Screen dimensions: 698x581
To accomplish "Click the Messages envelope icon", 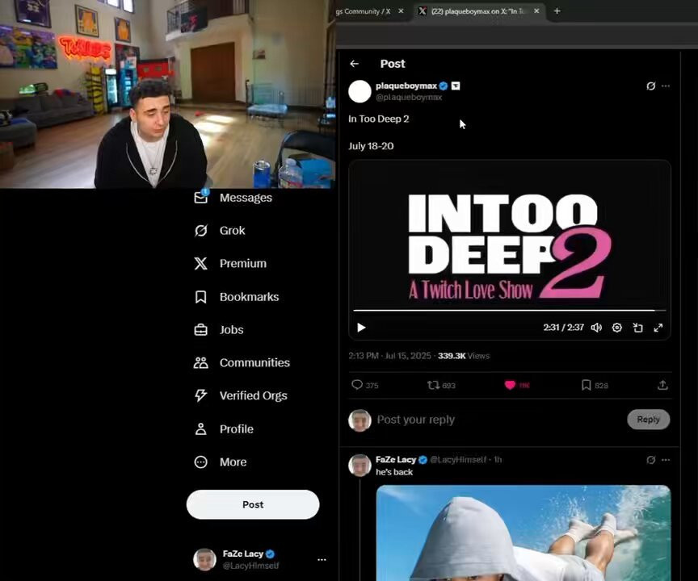I will pyautogui.click(x=201, y=198).
